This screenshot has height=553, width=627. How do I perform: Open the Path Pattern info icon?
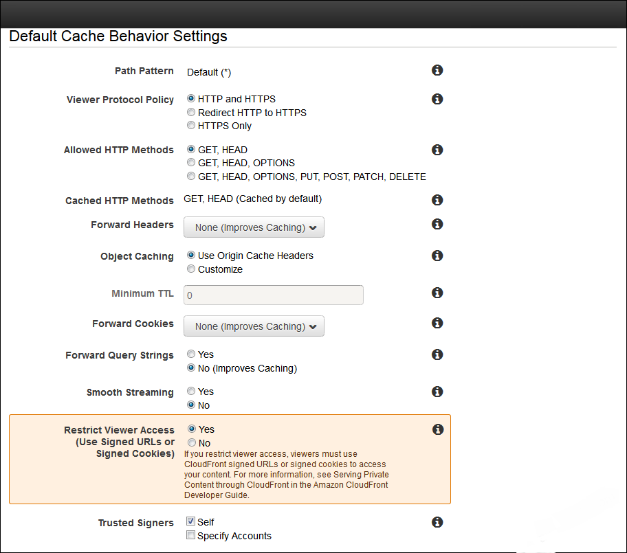tap(437, 70)
